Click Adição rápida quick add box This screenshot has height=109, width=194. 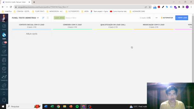(x=32, y=34)
